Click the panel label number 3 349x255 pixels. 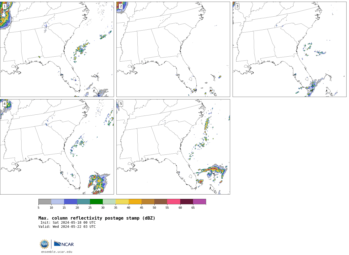237,6
